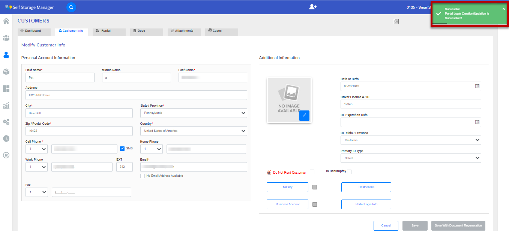Click the No Image Available photo thumbnail

(289, 100)
